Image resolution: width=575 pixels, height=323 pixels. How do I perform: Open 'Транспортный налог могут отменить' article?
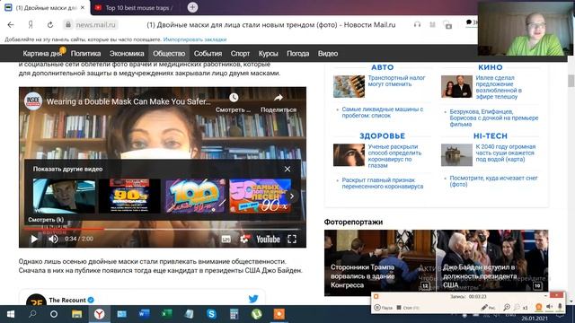click(x=396, y=81)
